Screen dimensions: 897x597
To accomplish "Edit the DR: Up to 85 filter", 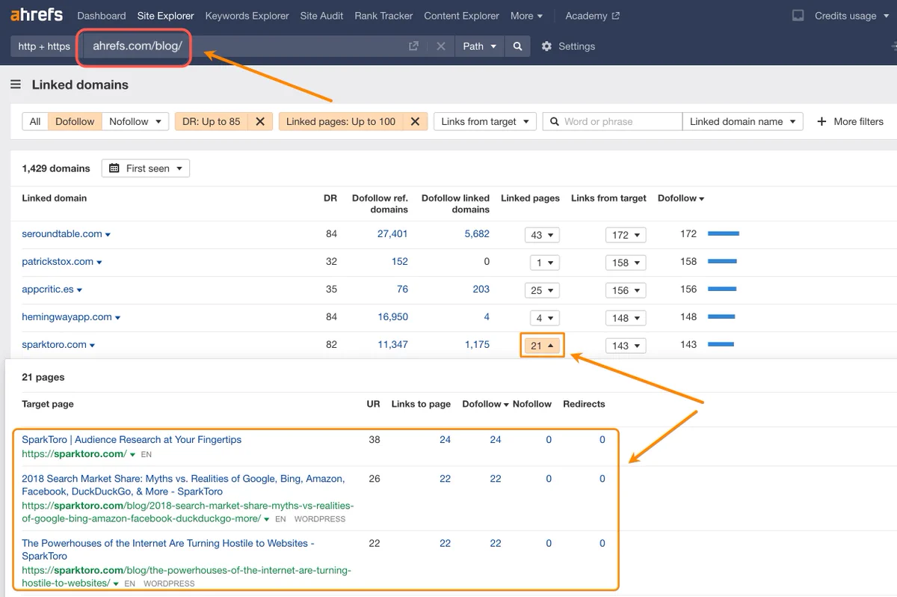I will [212, 121].
